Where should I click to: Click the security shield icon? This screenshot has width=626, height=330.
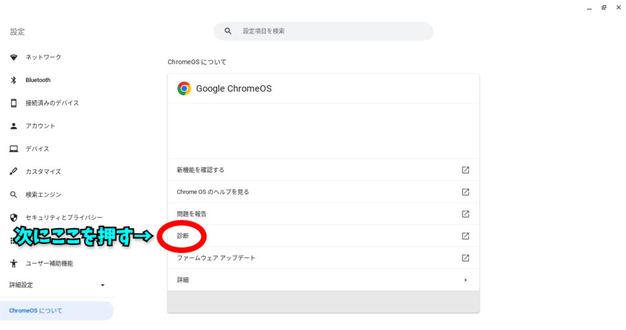click(x=13, y=218)
